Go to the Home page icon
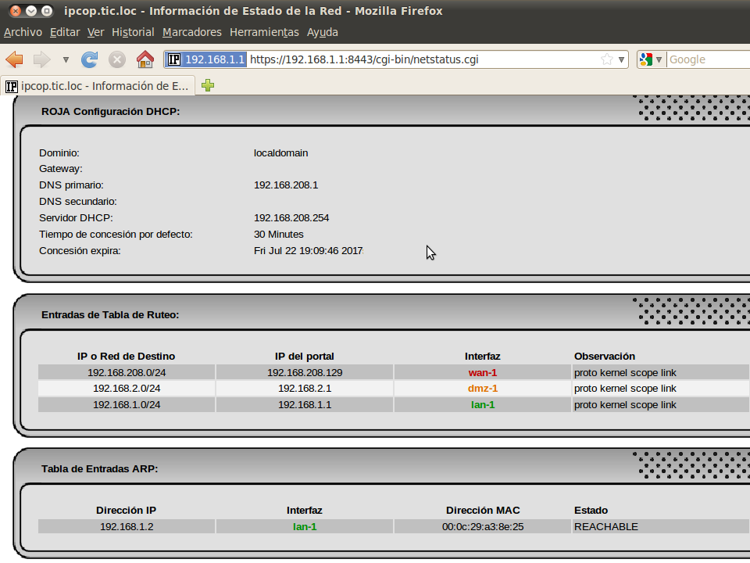The height and width of the screenshot is (563, 750). click(145, 59)
